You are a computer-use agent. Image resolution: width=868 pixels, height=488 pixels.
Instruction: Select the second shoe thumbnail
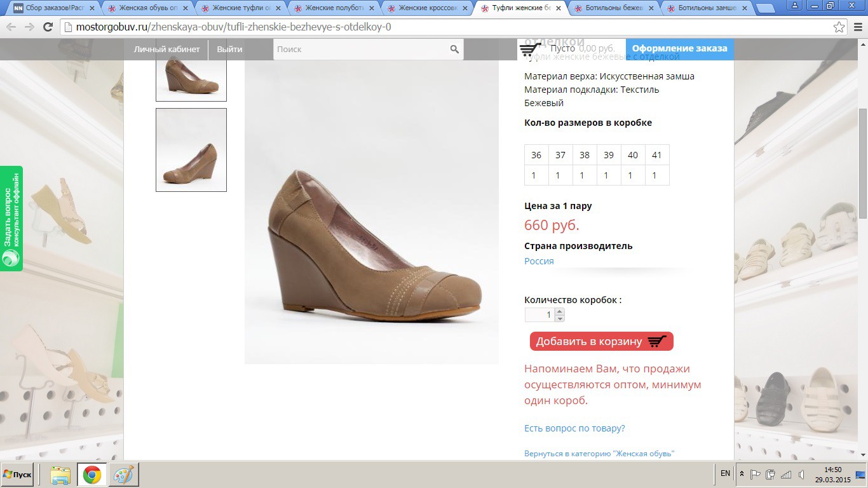click(191, 150)
